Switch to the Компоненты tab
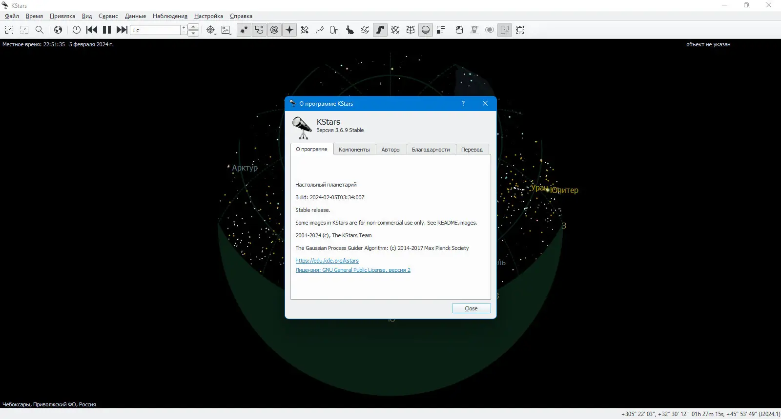781x419 pixels. tap(354, 150)
